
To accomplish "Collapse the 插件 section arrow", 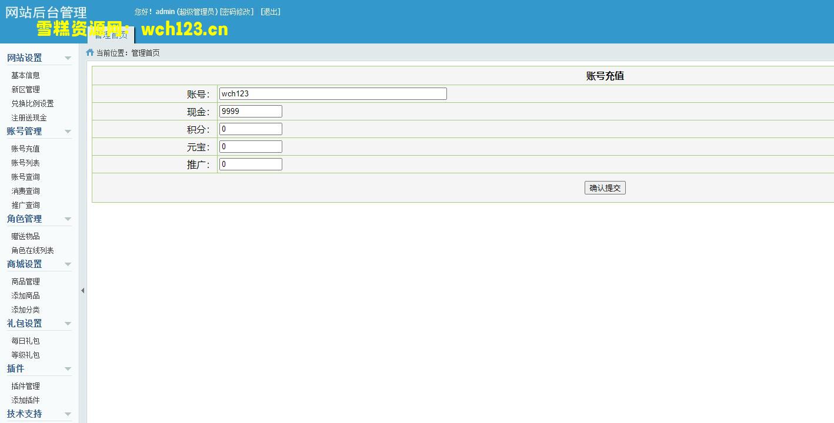I will click(x=68, y=369).
